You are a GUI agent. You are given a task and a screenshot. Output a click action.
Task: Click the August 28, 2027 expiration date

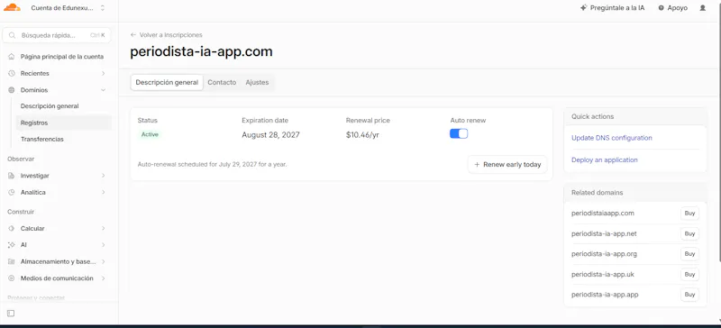point(271,135)
